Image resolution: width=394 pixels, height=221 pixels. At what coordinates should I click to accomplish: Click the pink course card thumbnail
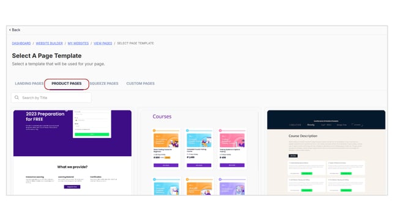(232, 140)
